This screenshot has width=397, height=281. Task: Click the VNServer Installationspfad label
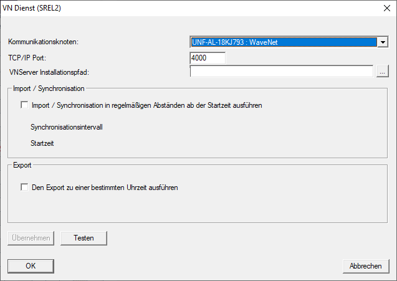coord(52,72)
